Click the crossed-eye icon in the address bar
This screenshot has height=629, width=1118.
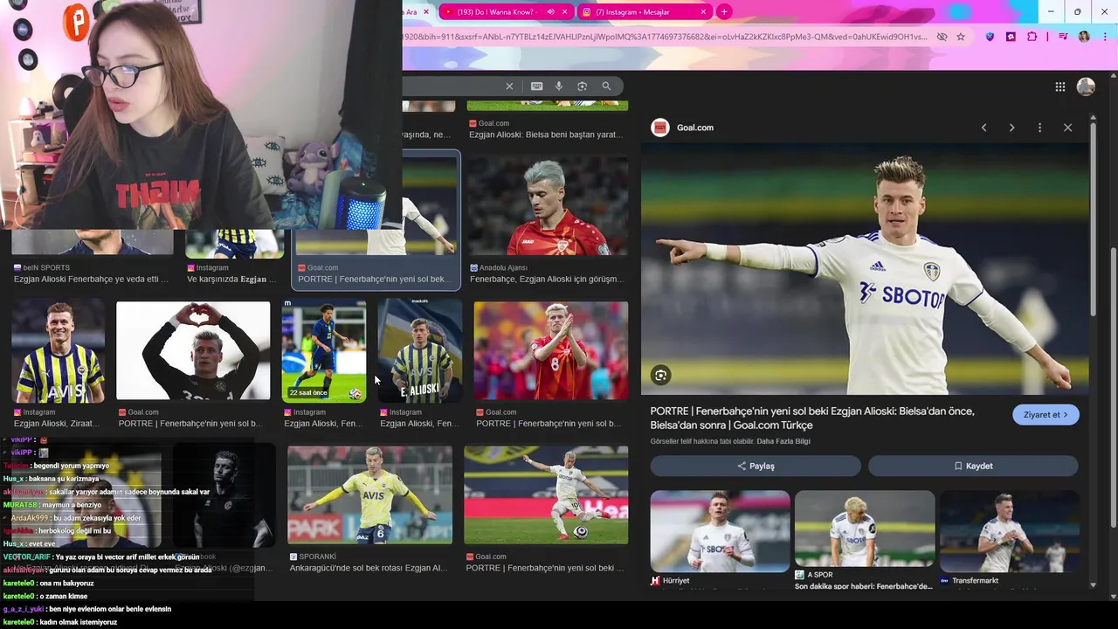942,37
